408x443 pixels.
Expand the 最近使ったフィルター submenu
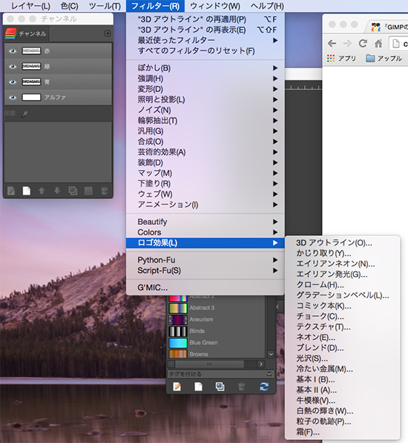point(205,40)
